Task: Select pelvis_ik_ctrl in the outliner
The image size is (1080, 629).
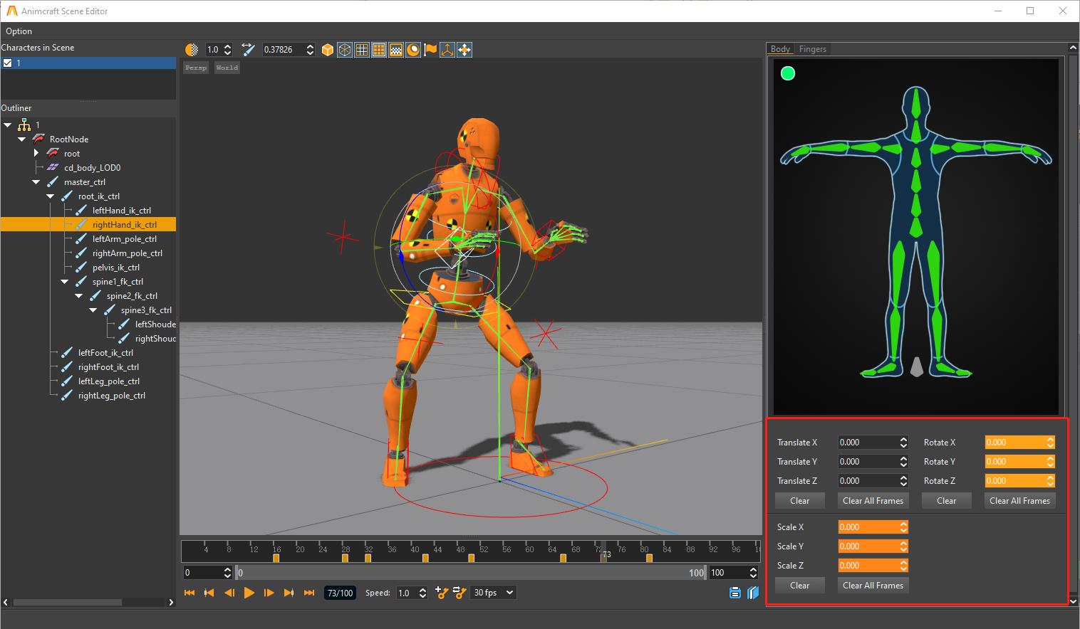Action: coord(115,268)
